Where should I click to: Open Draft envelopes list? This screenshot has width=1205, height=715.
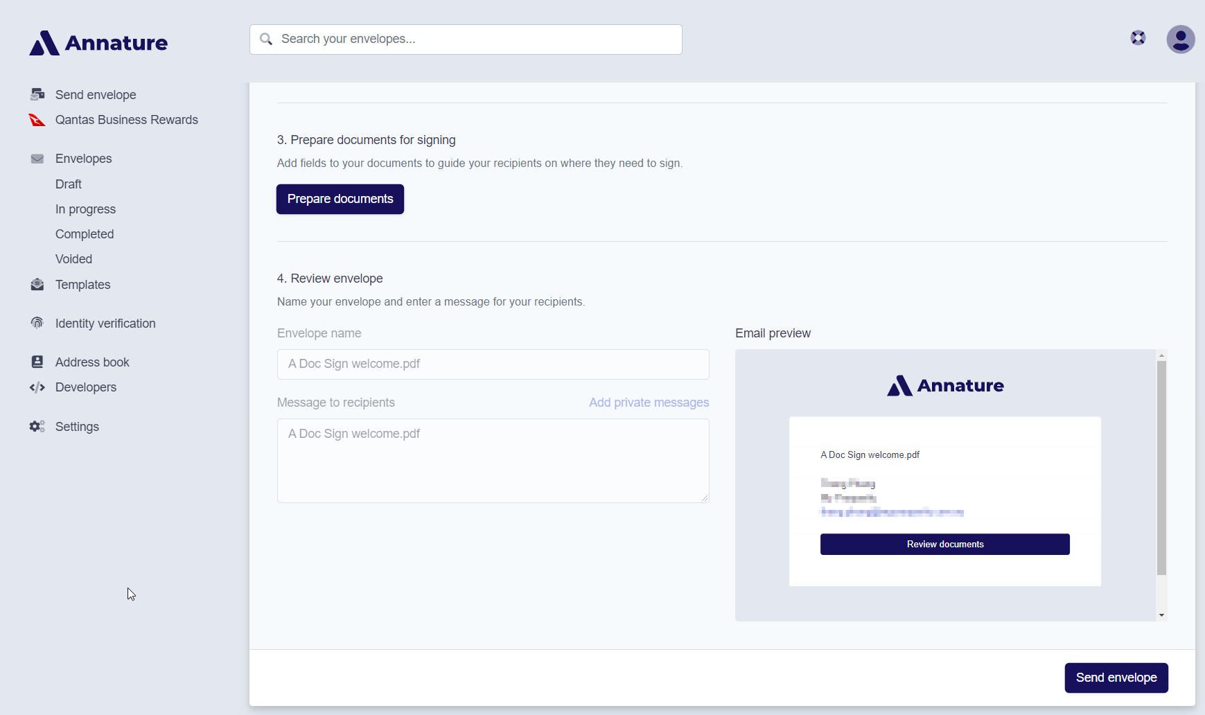click(69, 184)
